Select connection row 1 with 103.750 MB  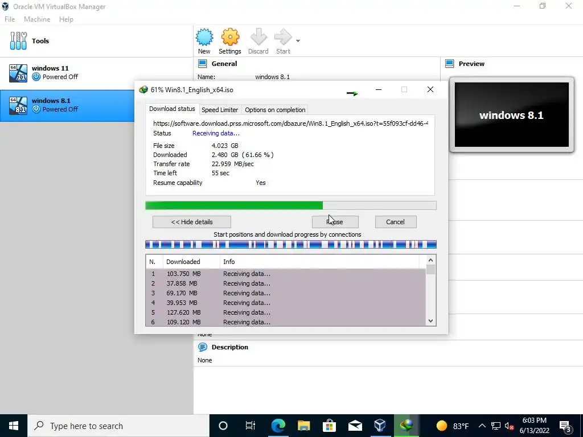click(x=286, y=274)
